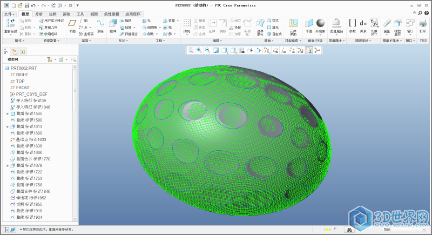Screen dimensions: 432x235
Task: Expand the 曲面 标识1678 tree node
Action: 8,165
